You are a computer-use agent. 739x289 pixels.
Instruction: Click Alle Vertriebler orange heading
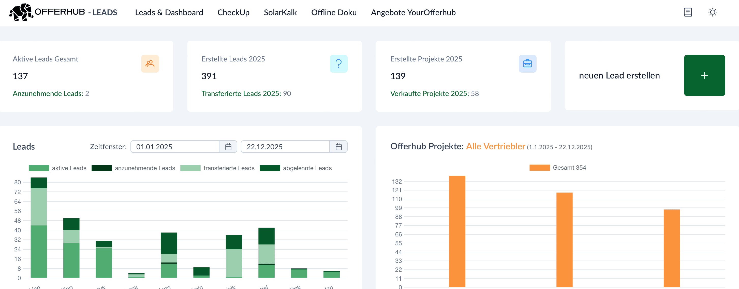click(495, 146)
